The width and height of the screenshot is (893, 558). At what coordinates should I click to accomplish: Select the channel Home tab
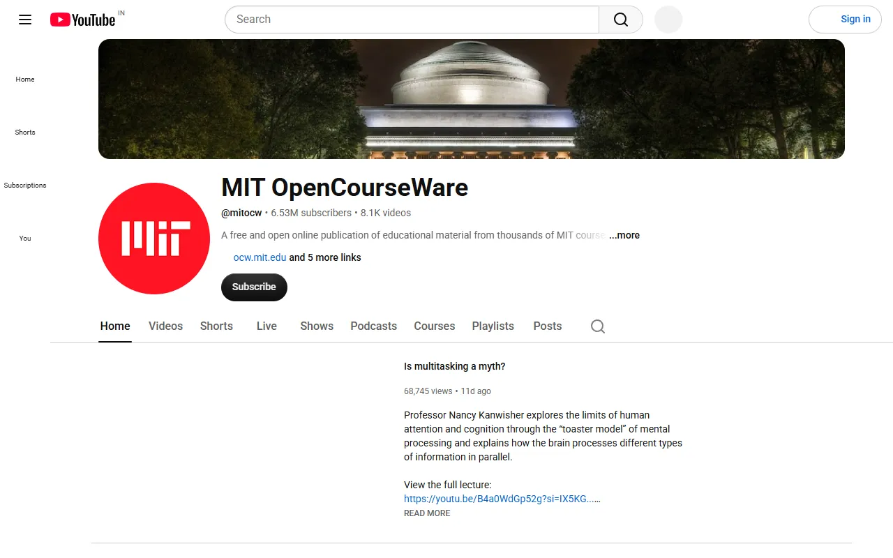tap(115, 326)
